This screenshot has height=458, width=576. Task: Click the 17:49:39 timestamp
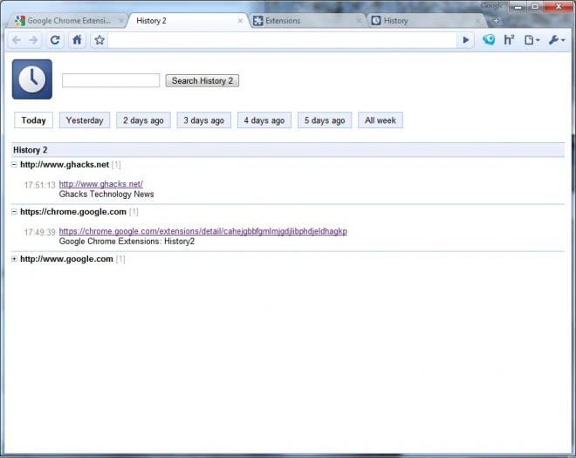pyautogui.click(x=39, y=232)
